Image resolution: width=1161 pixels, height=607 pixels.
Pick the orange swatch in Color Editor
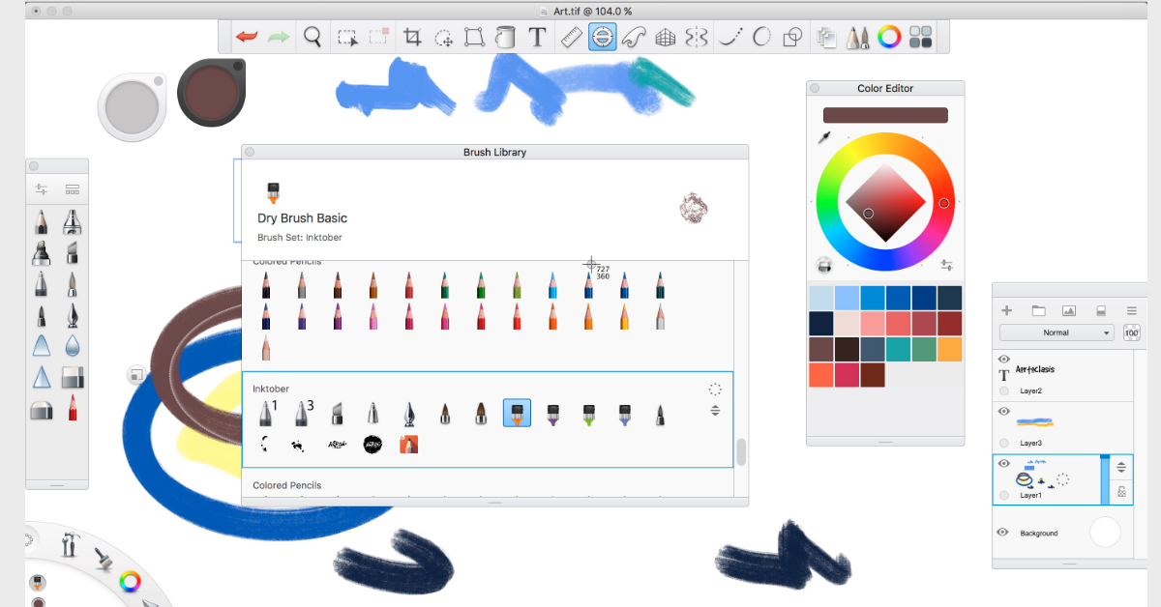[950, 349]
